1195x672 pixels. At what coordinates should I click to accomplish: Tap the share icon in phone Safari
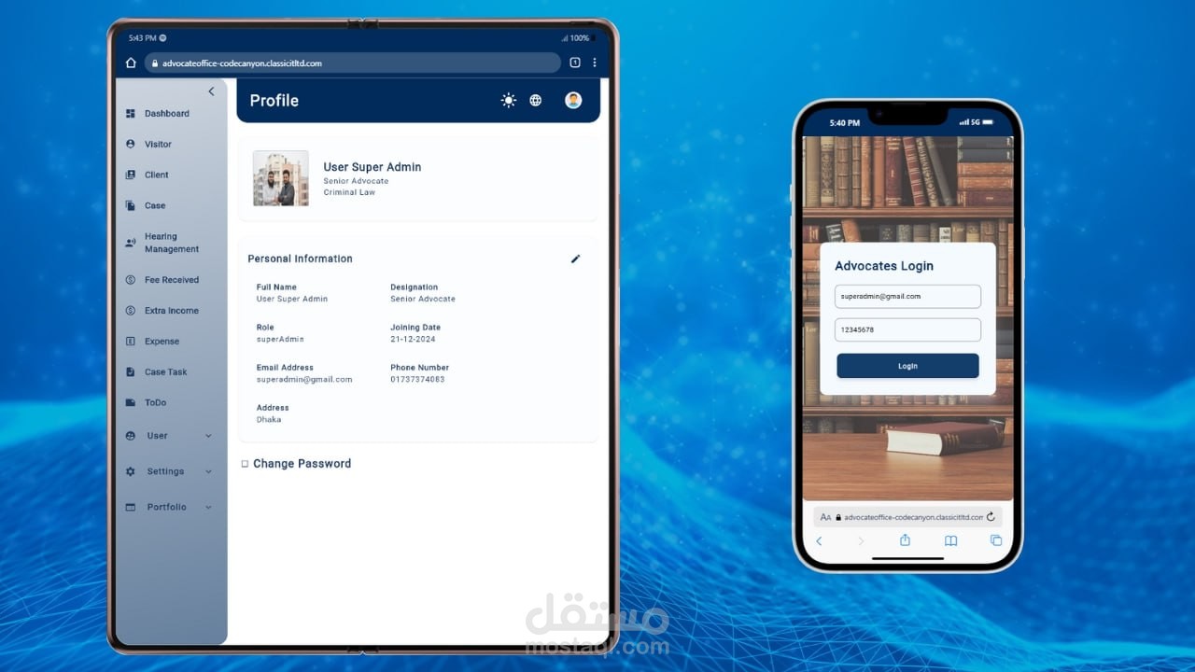click(905, 540)
